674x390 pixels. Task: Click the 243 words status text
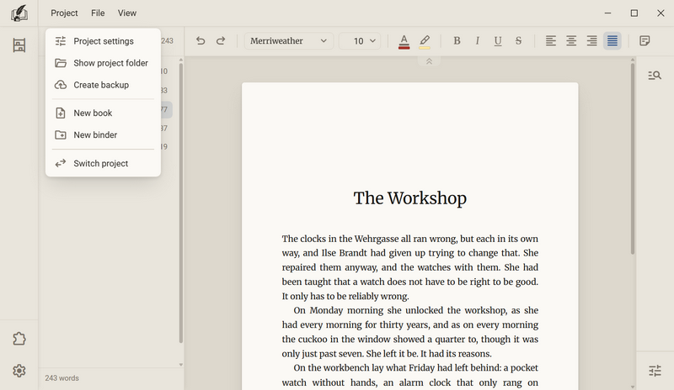pos(62,378)
